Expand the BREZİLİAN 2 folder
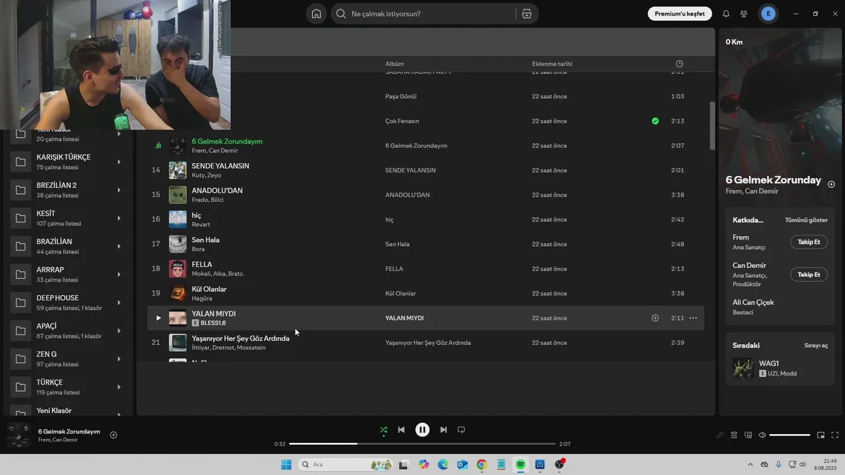This screenshot has height=475, width=845. [119, 190]
